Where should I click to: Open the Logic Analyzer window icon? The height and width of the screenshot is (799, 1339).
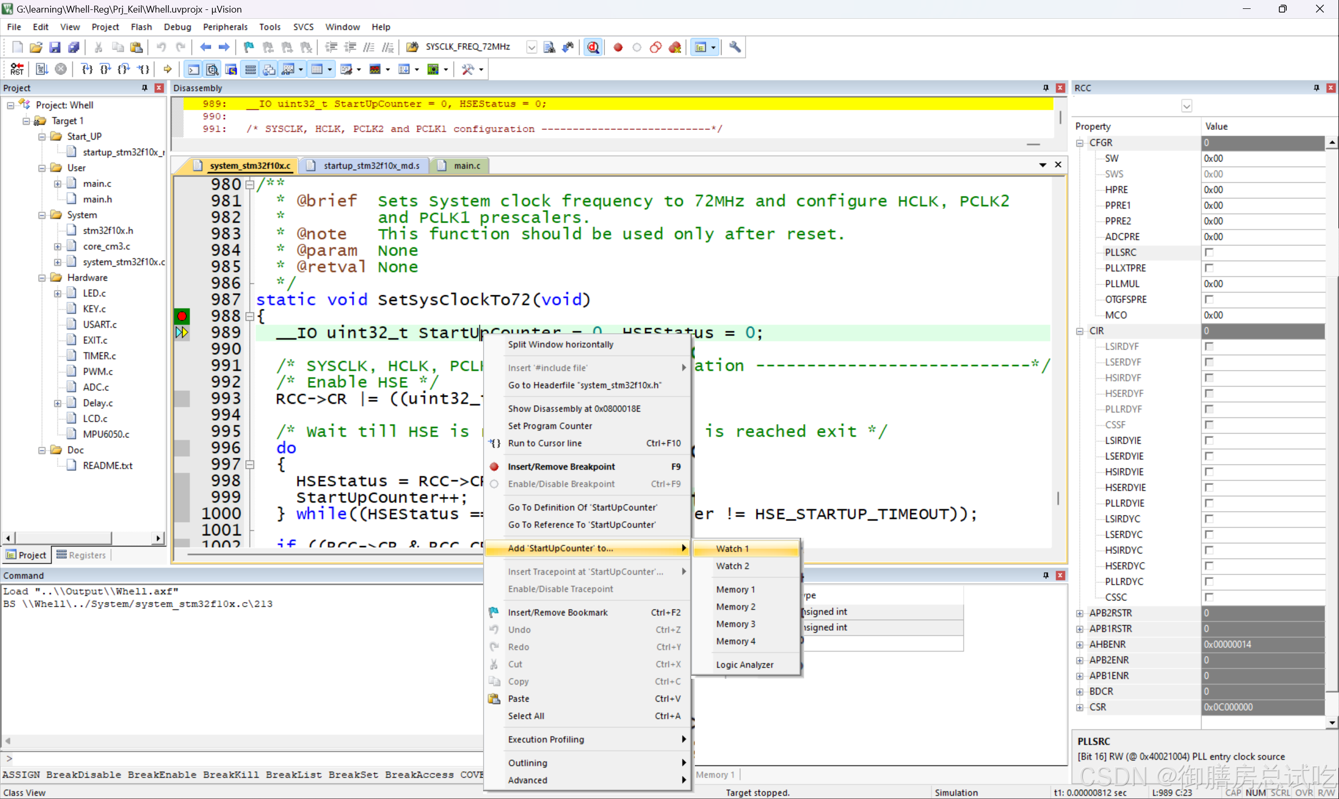375,69
